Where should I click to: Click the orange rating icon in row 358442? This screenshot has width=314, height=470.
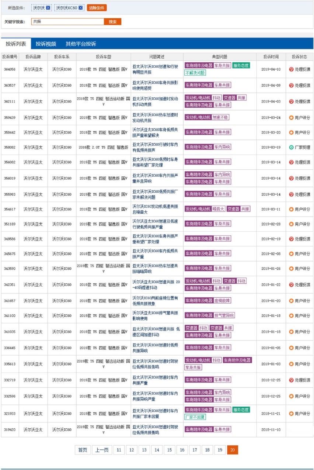point(291,132)
